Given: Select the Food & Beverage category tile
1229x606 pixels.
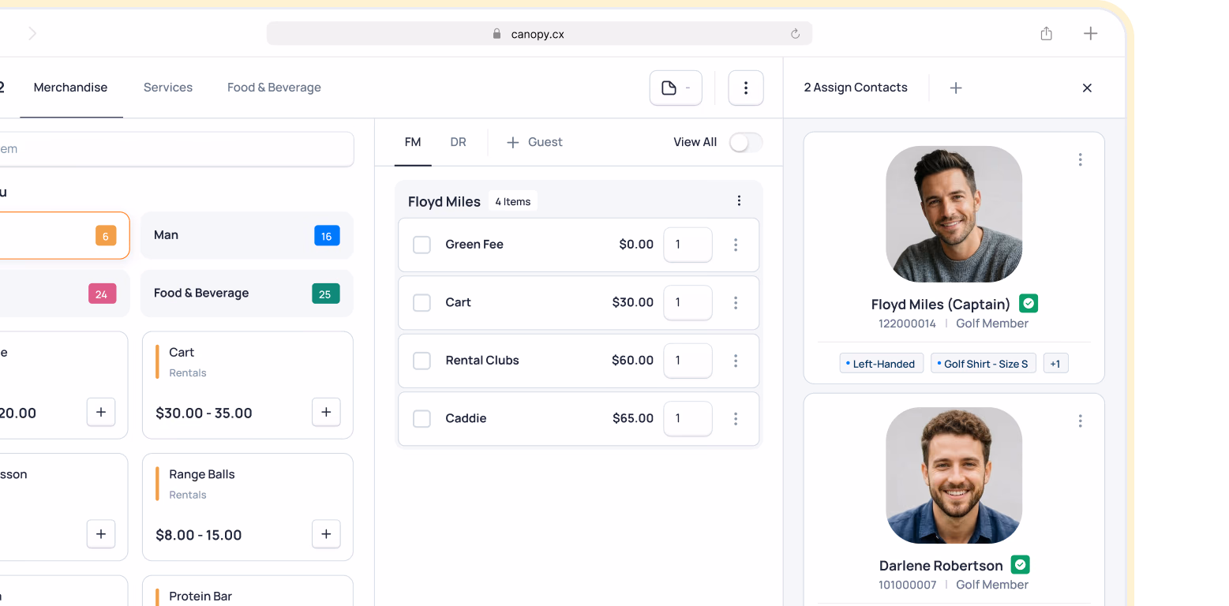Looking at the screenshot, I should pyautogui.click(x=247, y=294).
